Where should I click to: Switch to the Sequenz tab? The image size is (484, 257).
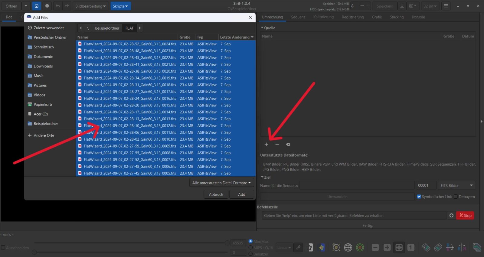click(x=298, y=17)
